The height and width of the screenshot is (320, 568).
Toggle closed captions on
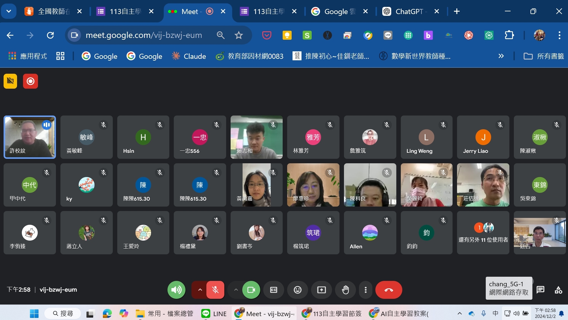click(x=273, y=290)
